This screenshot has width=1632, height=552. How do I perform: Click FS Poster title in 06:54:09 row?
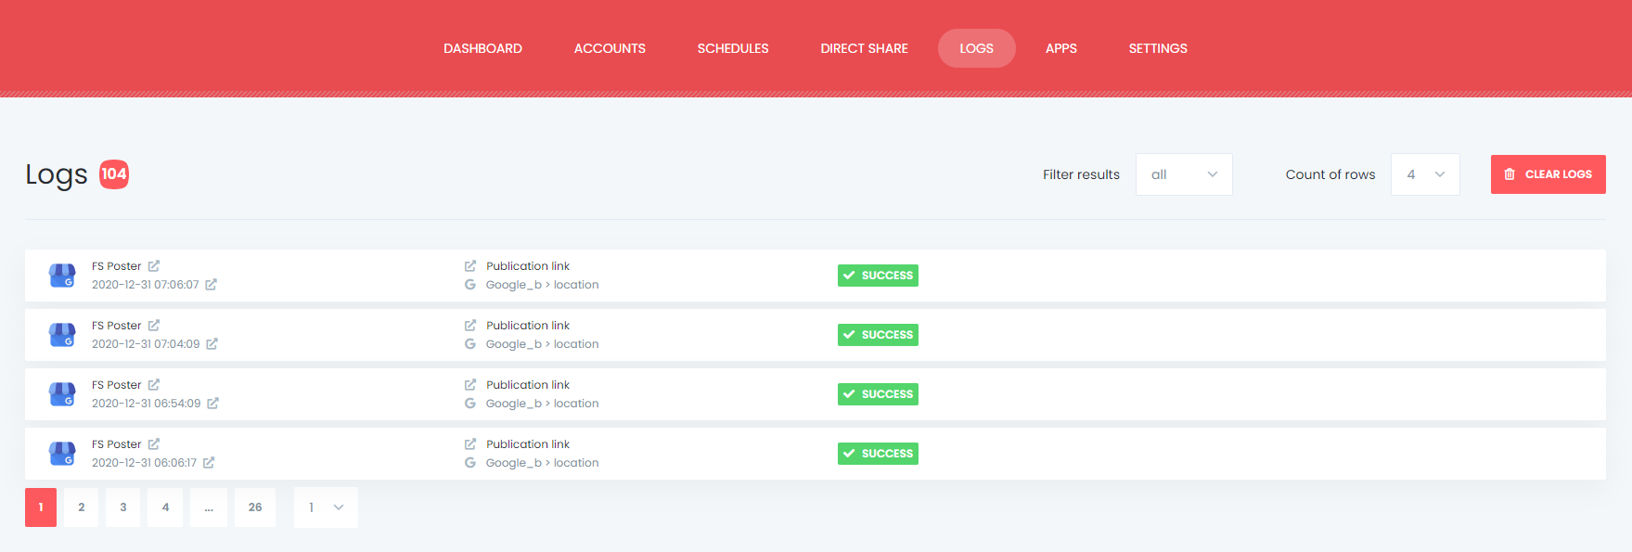117,385
